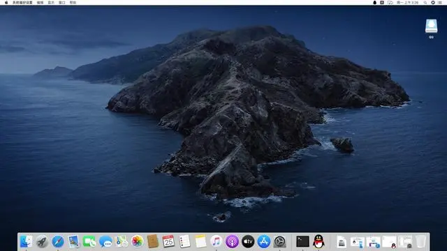The height and width of the screenshot is (251, 447).
Task: Launch Launchpad rocket icon
Action: (42, 242)
